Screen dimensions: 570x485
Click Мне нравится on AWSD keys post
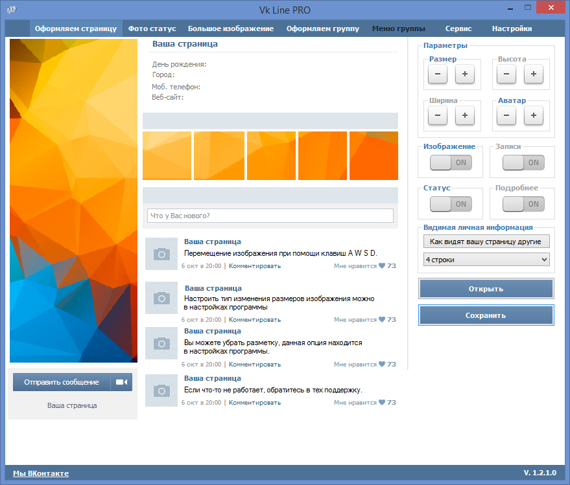click(x=355, y=266)
